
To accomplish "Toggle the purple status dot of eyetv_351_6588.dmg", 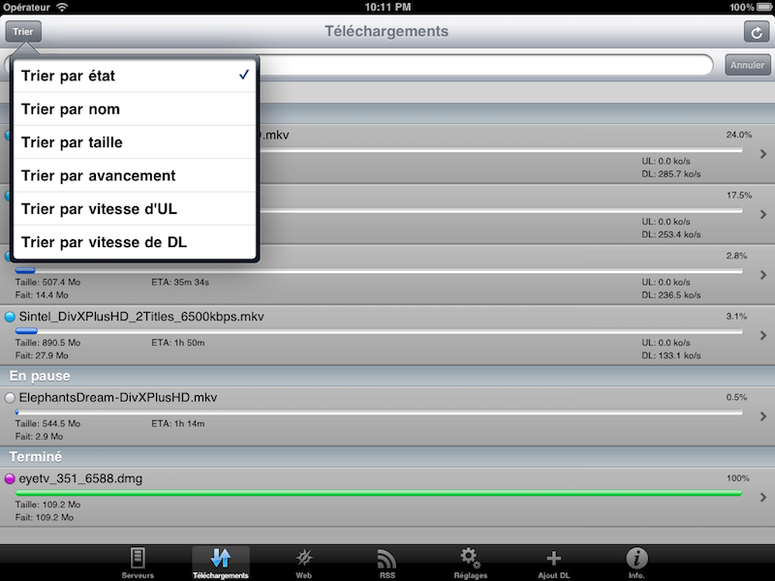I will click(10, 478).
